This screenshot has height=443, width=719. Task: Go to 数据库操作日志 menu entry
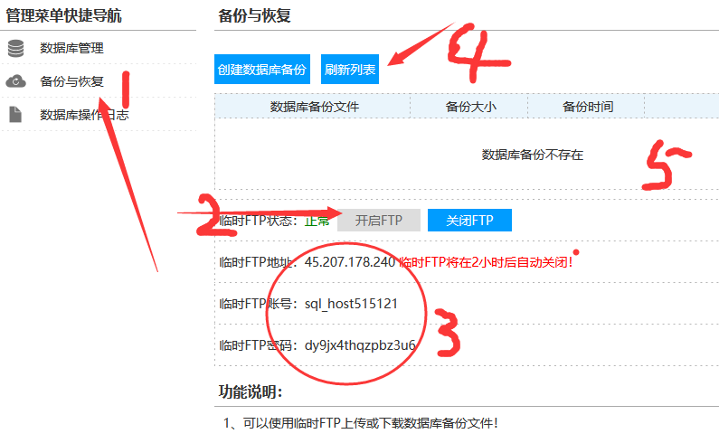click(x=84, y=115)
